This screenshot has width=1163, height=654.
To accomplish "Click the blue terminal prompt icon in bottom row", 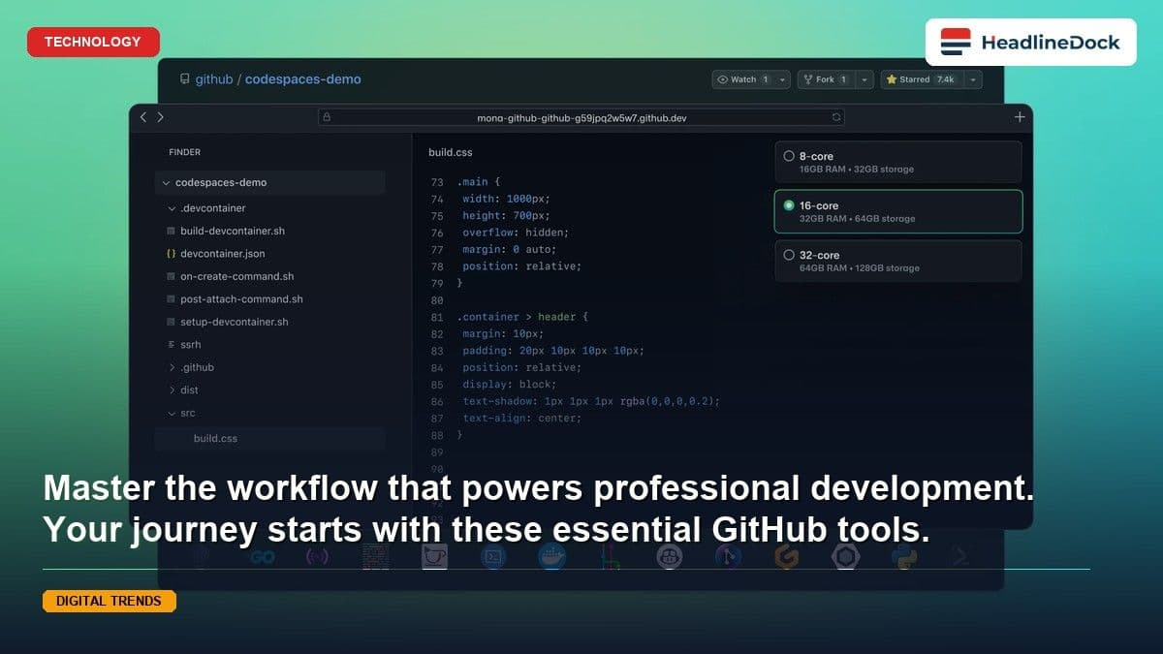I will [494, 556].
